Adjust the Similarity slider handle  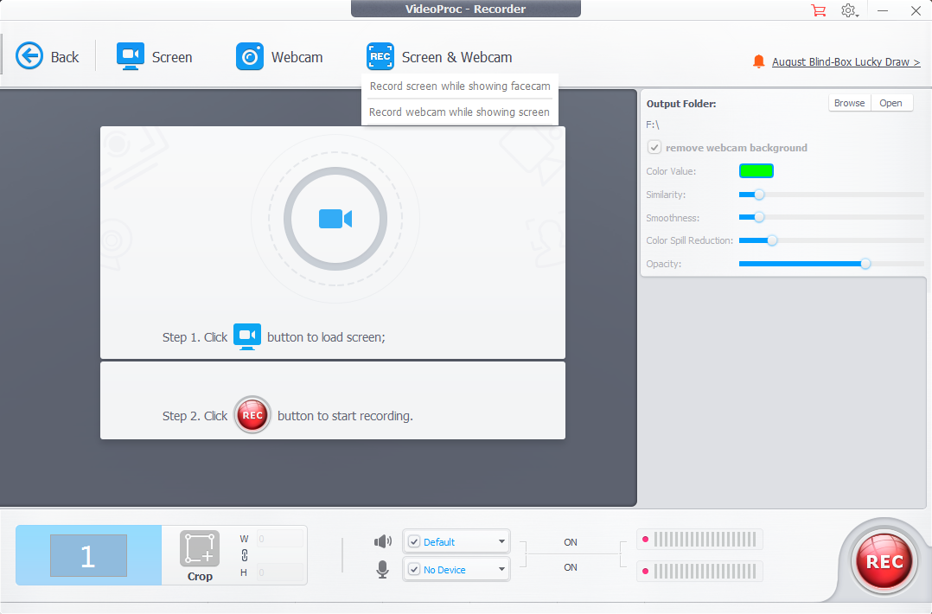[759, 195]
